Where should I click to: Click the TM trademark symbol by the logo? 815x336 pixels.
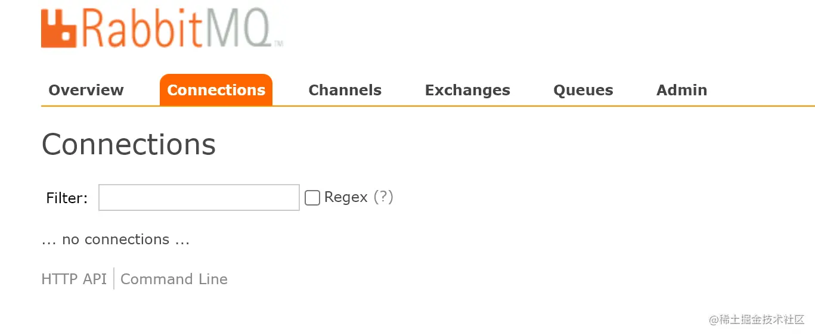click(x=278, y=43)
